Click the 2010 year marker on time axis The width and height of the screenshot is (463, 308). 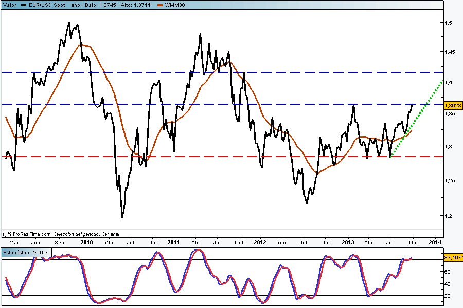click(x=86, y=241)
